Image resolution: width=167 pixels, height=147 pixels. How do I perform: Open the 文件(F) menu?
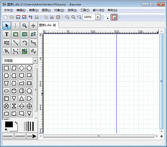coord(8,10)
